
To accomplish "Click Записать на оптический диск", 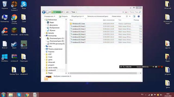I will 98,16.
